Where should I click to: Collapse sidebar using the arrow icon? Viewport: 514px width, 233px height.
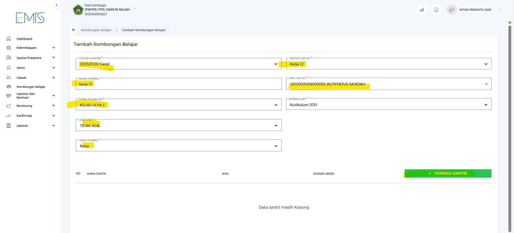coord(56,5)
